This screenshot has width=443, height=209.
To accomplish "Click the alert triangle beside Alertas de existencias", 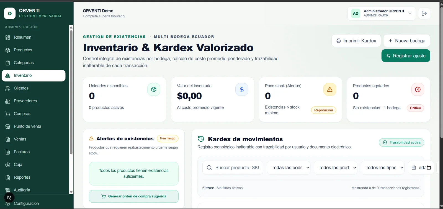I will point(91,139).
